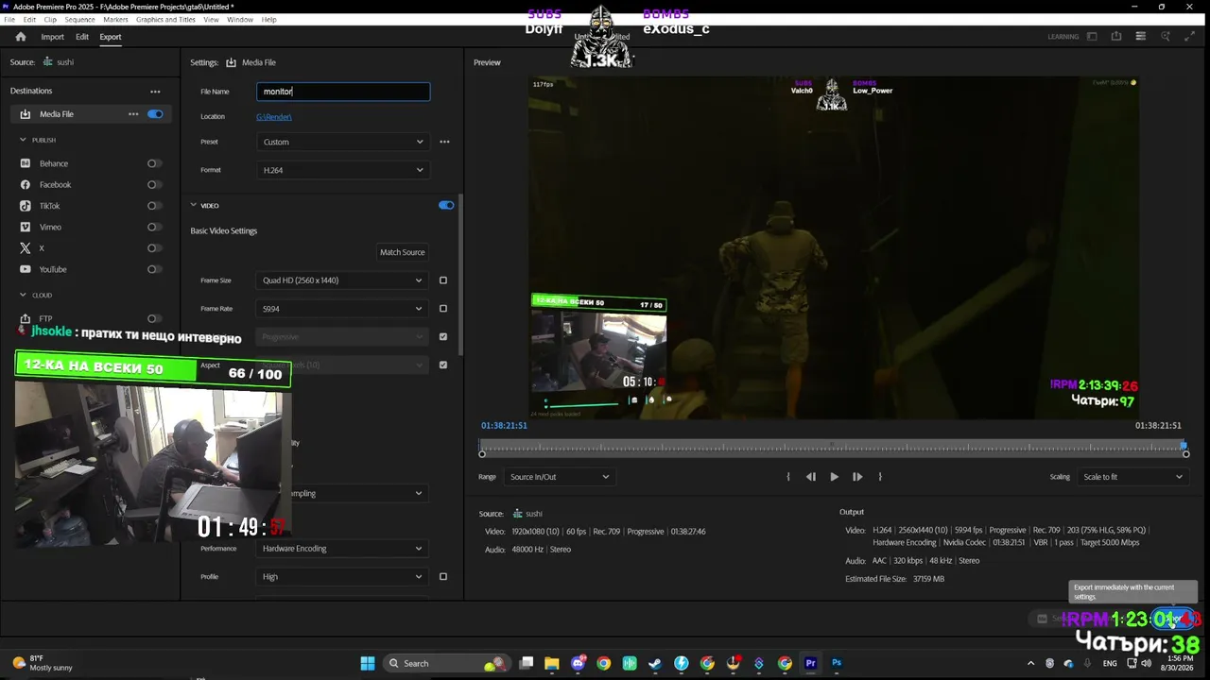The image size is (1210, 680).
Task: Open Frame Size dropdown
Action: point(342,280)
